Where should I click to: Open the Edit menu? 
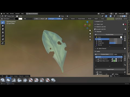point(8,14)
